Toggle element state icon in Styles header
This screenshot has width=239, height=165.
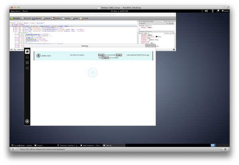170,24
